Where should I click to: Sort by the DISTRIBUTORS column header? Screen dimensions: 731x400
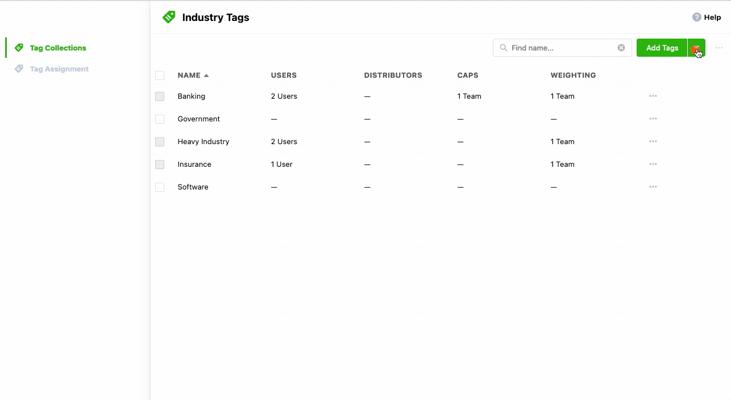[x=393, y=75]
